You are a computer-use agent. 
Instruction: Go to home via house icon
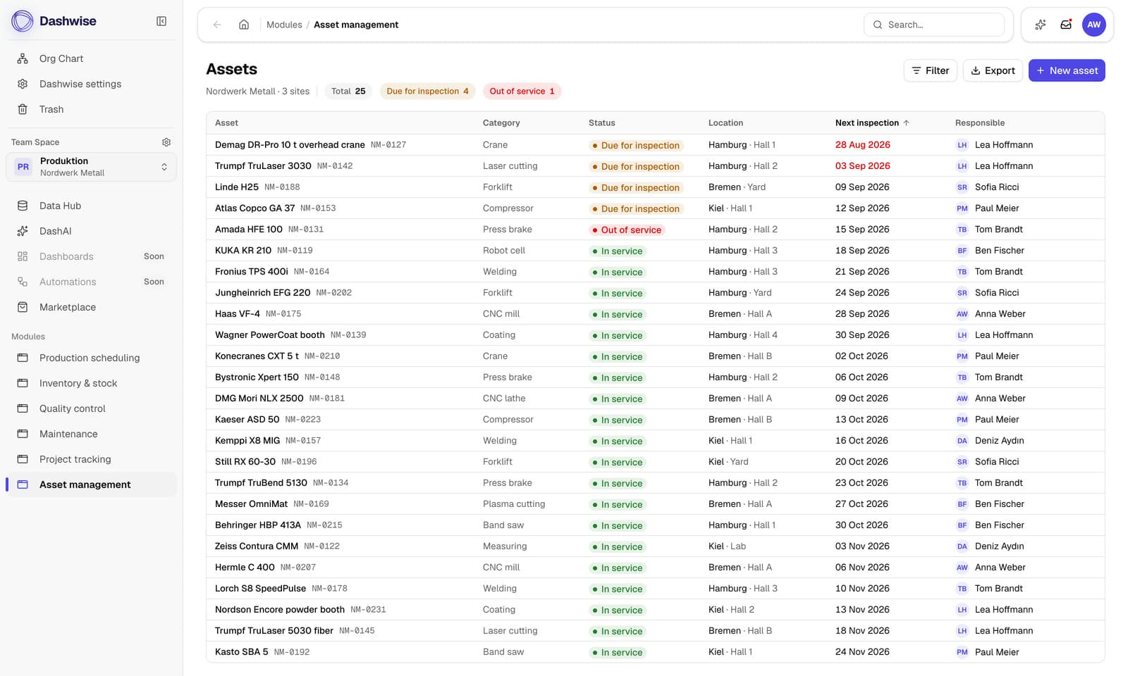[244, 25]
